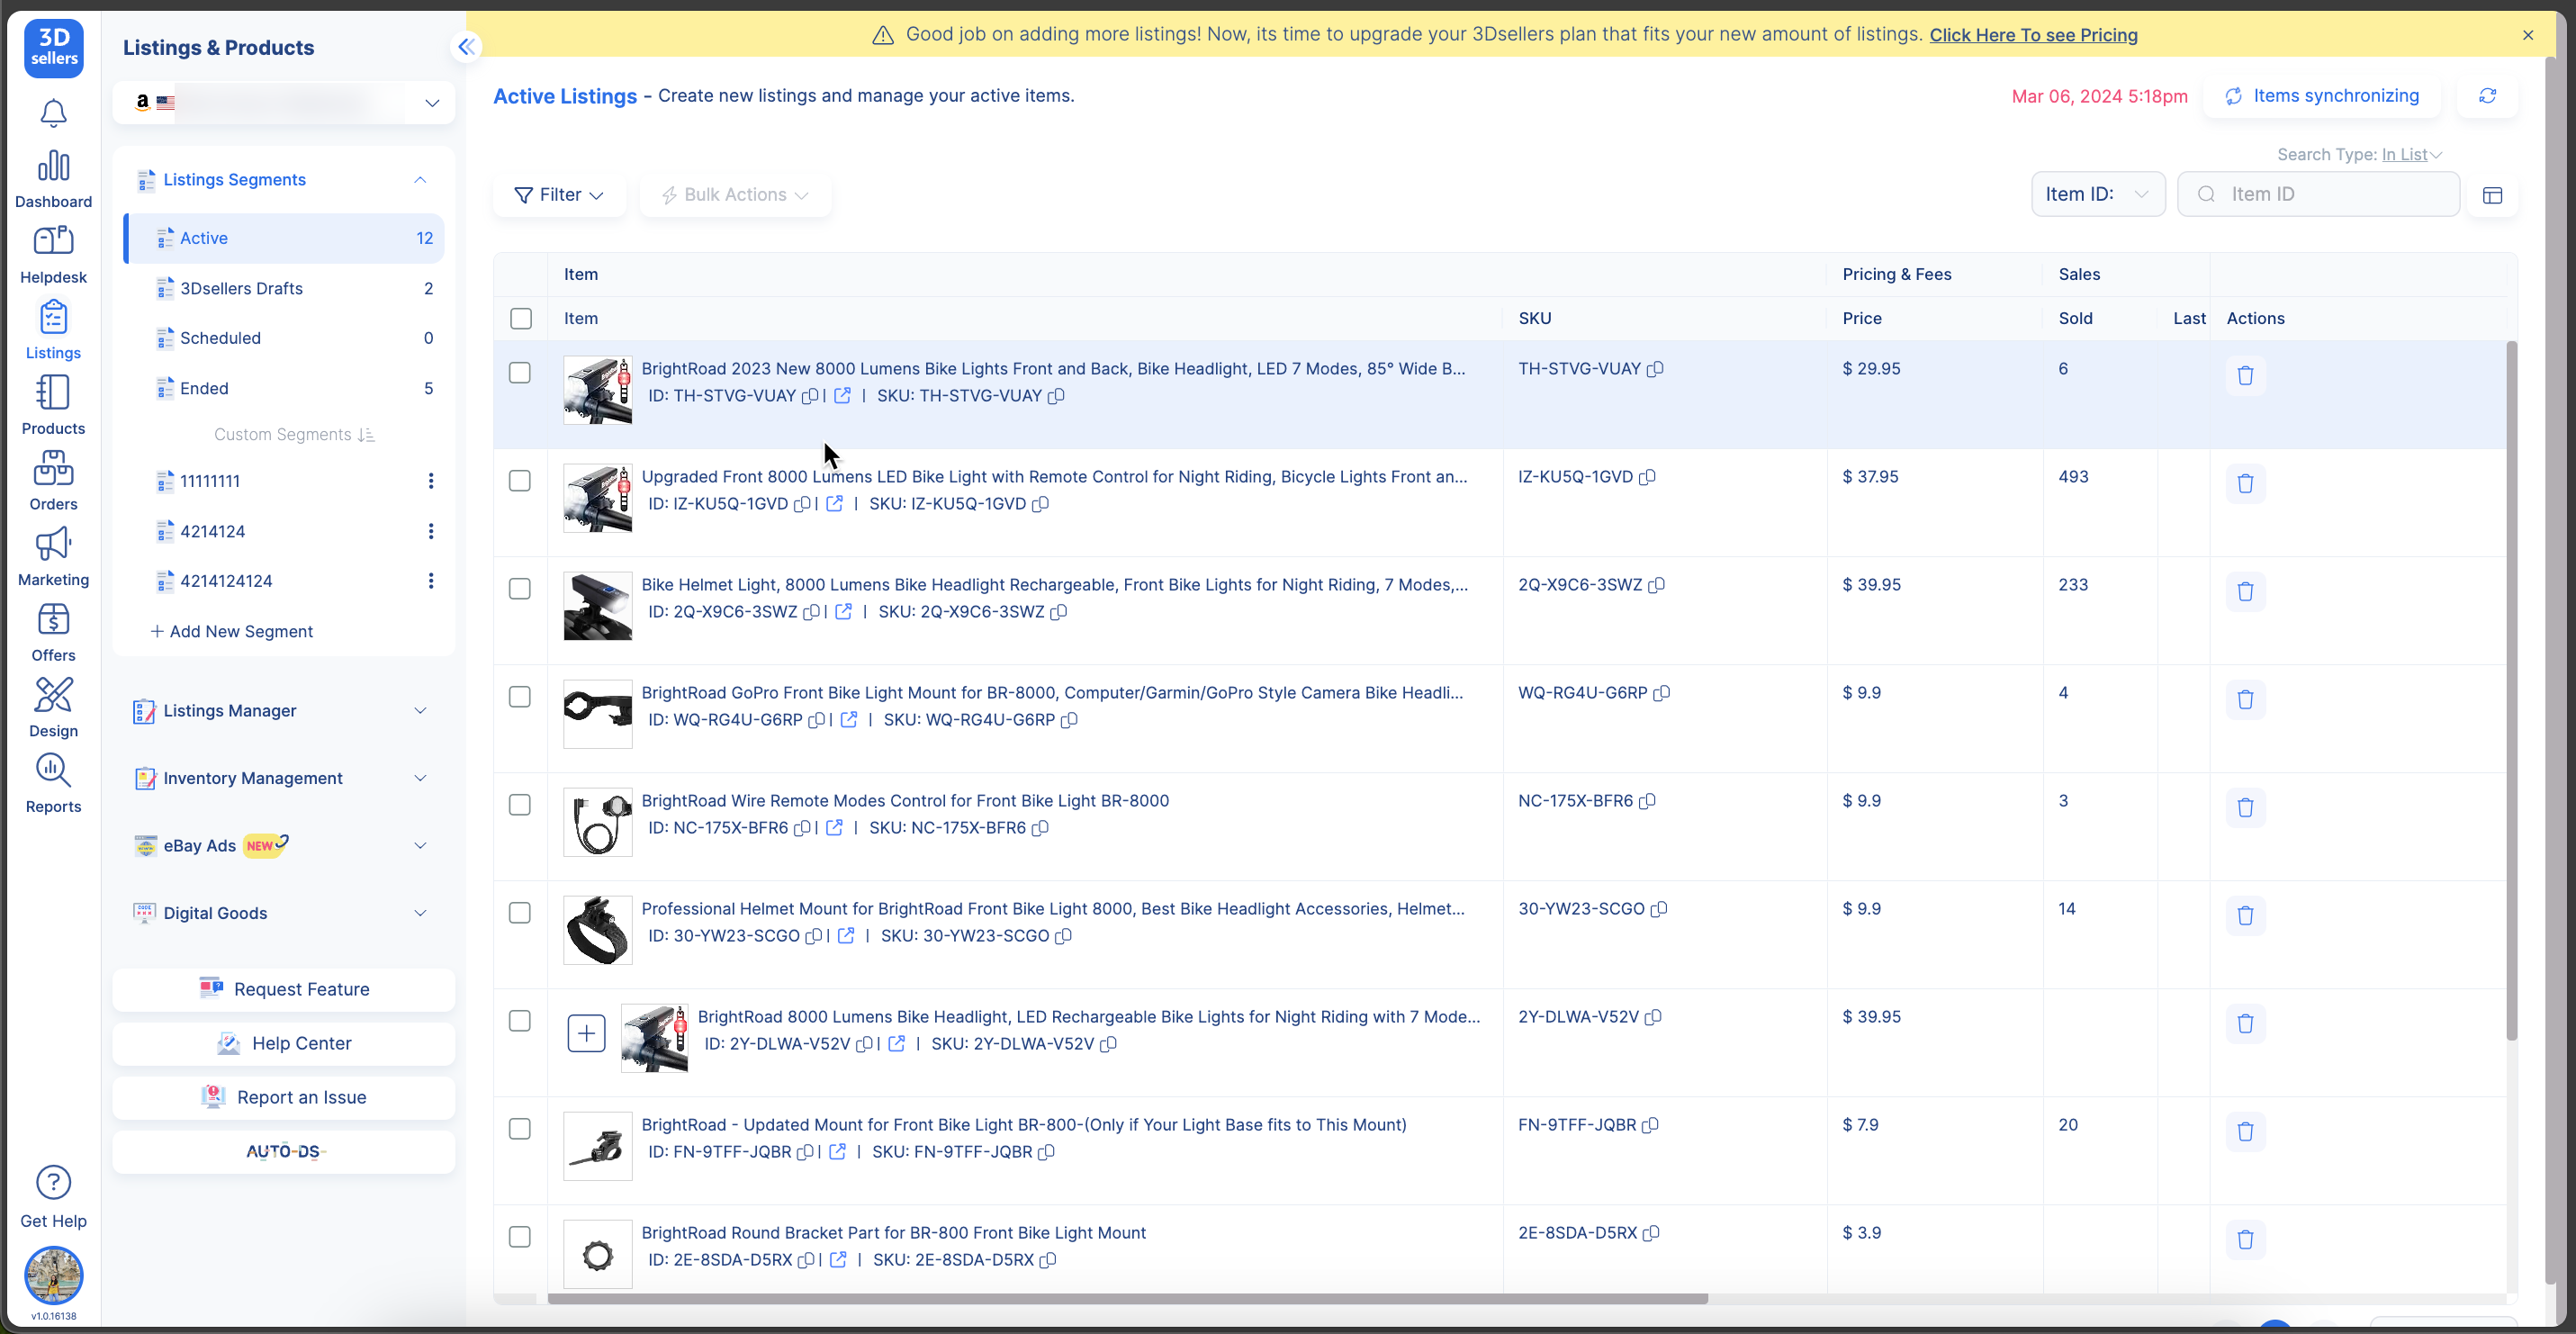Open the Help Center button
This screenshot has width=2576, height=1334.
284,1044
